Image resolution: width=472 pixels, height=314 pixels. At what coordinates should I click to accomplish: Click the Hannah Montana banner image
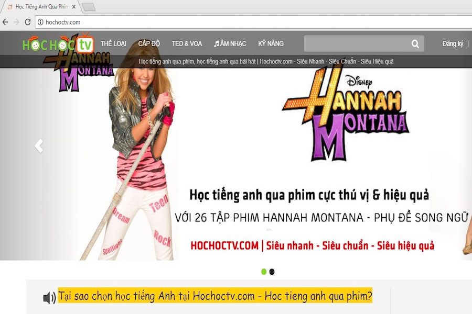pos(236,164)
